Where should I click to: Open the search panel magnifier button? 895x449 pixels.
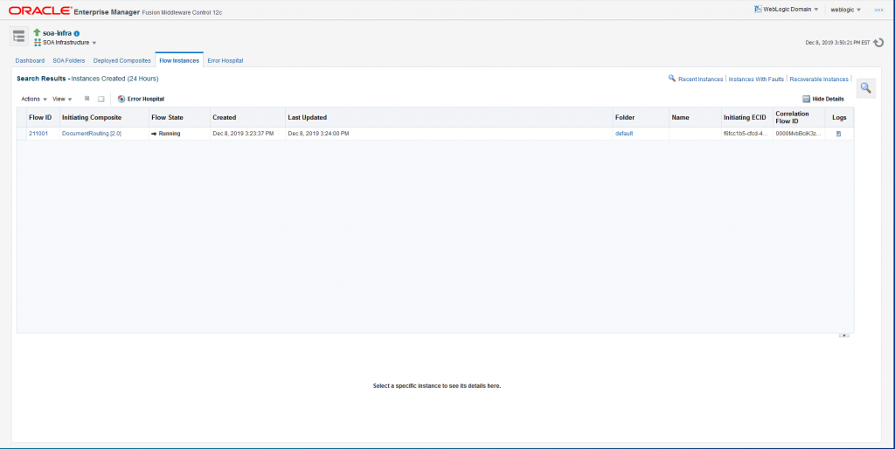[865, 88]
